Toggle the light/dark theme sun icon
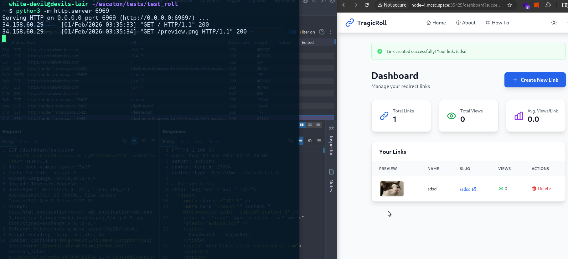This screenshot has height=259, width=568. click(554, 23)
